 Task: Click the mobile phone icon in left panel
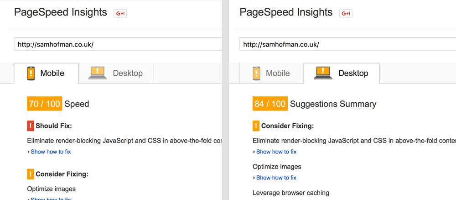coord(31,74)
